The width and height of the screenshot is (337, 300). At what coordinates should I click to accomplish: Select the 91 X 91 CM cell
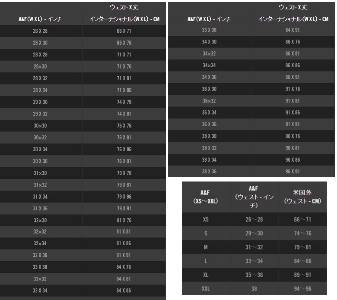[292, 125]
